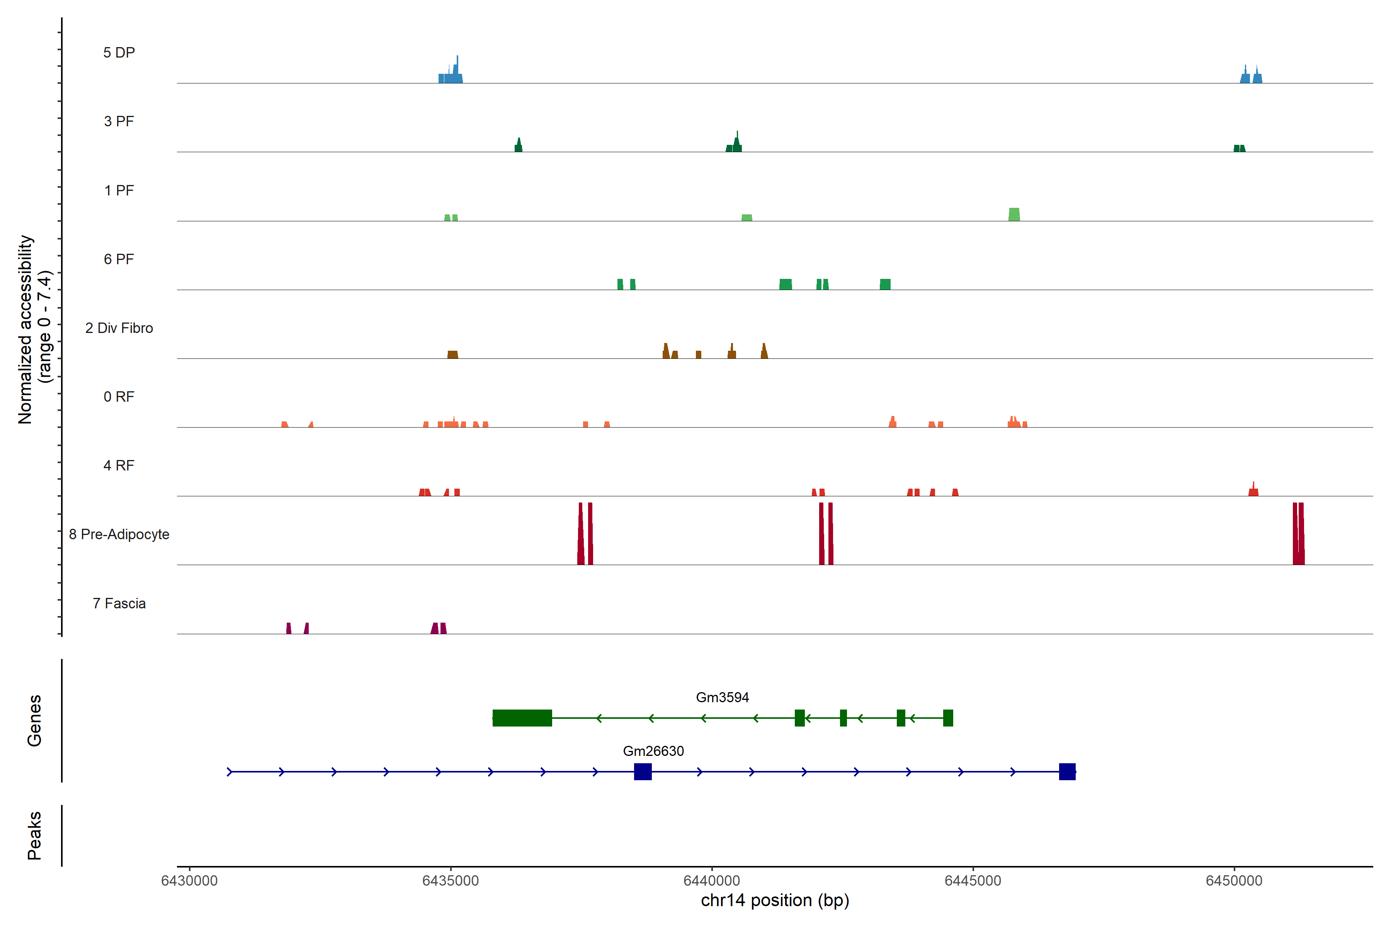The image size is (1391, 927).
Task: Click the 6440000 x-axis tick label
Action: 711,880
